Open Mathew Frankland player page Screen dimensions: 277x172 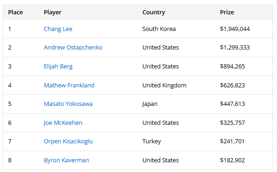click(x=69, y=85)
